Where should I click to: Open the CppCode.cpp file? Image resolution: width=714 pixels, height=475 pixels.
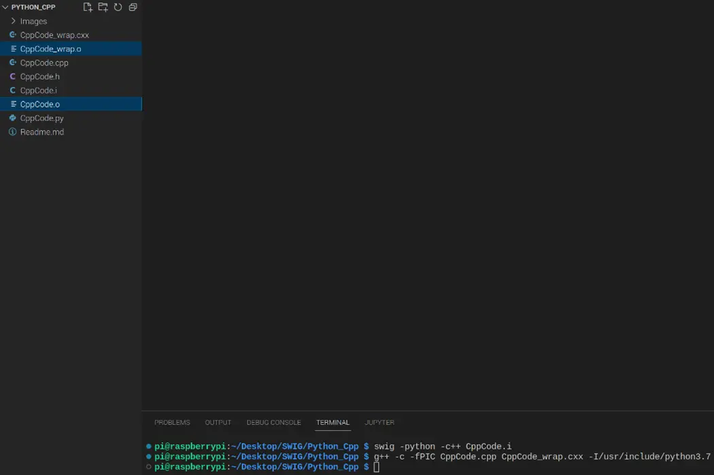pos(71,63)
